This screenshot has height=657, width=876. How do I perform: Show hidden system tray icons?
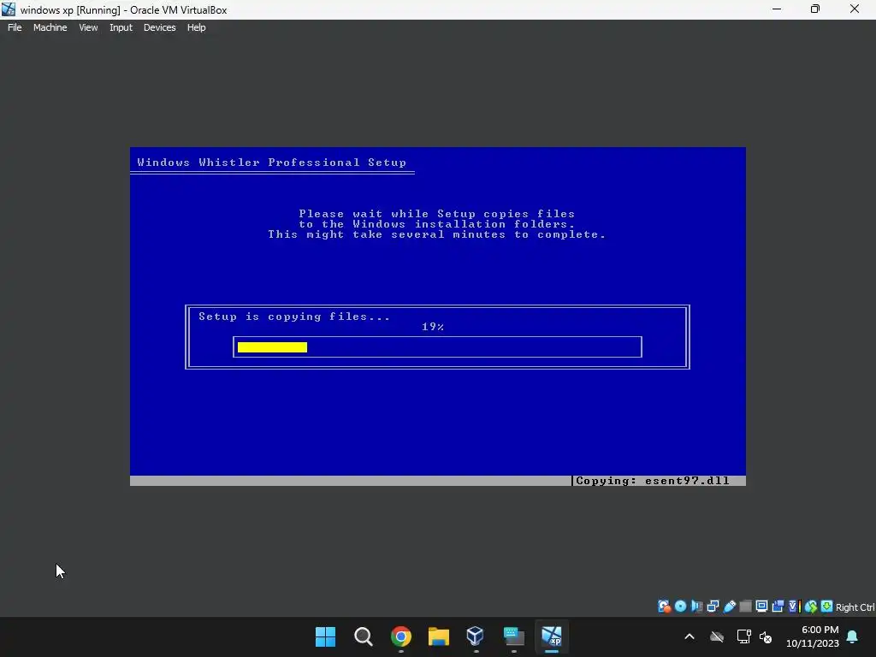690,636
